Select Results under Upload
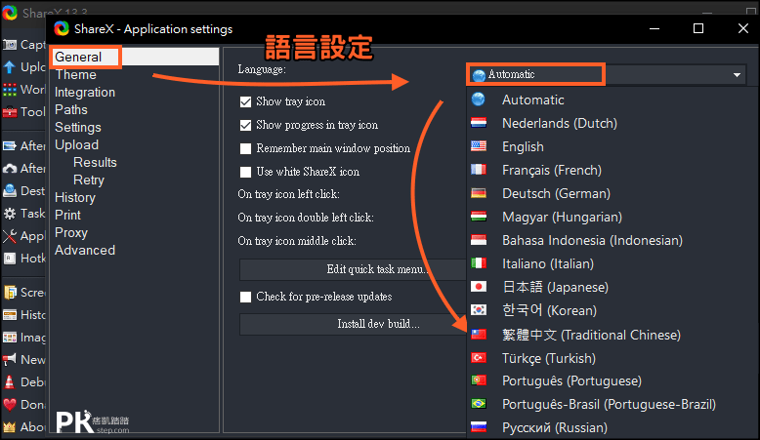The image size is (760, 440). (x=95, y=162)
